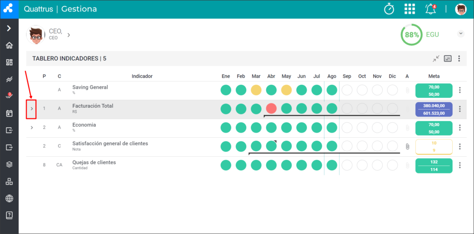The width and height of the screenshot is (474, 234).
Task: Open the help question mark icon
Action: [x=9, y=216]
